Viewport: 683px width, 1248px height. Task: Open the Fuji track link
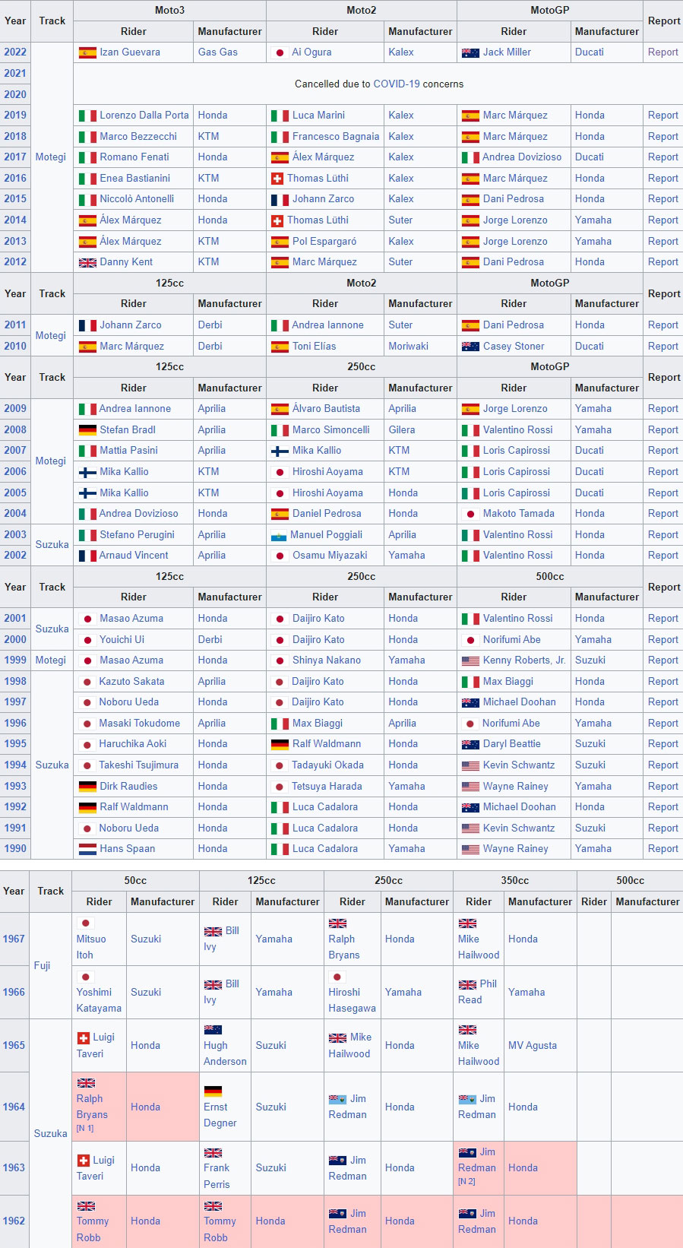(x=42, y=966)
